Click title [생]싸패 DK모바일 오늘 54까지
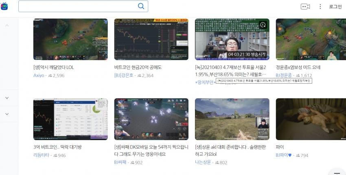 151,151
